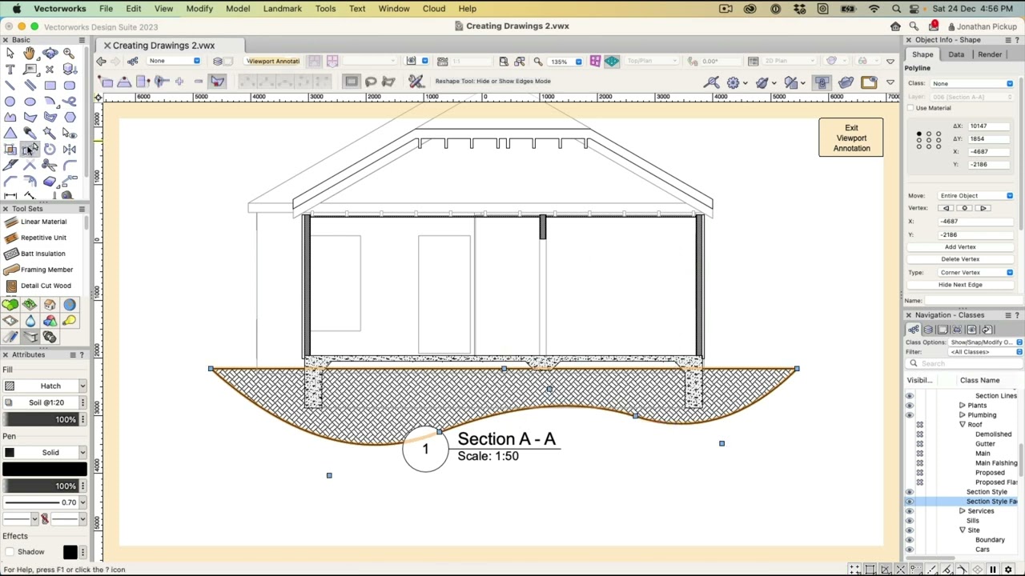Expand the Services class group
Viewport: 1025px width, 576px height.
pyautogui.click(x=963, y=511)
